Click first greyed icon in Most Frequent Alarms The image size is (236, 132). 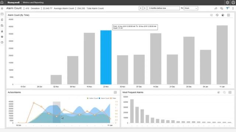click(x=219, y=92)
